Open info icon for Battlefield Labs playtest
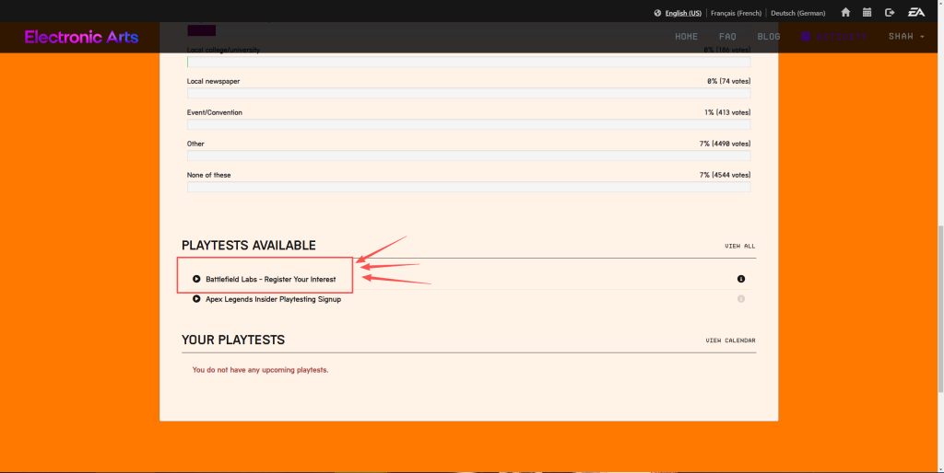 tap(741, 279)
